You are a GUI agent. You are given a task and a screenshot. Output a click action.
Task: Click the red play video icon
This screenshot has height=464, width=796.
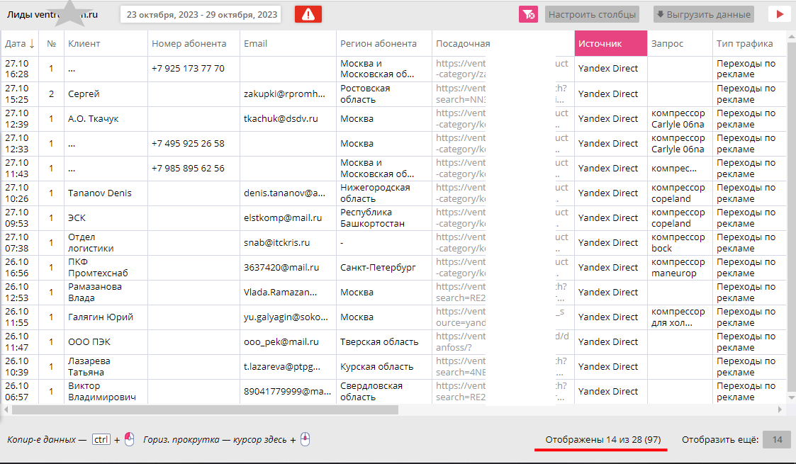coord(780,14)
